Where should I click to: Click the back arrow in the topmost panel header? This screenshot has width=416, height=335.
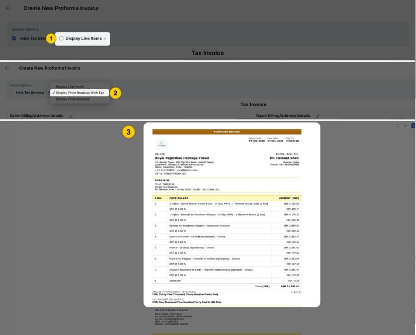tap(8, 8)
